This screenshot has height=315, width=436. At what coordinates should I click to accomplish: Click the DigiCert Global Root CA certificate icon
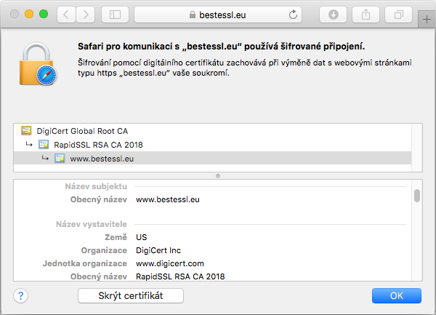(26, 131)
